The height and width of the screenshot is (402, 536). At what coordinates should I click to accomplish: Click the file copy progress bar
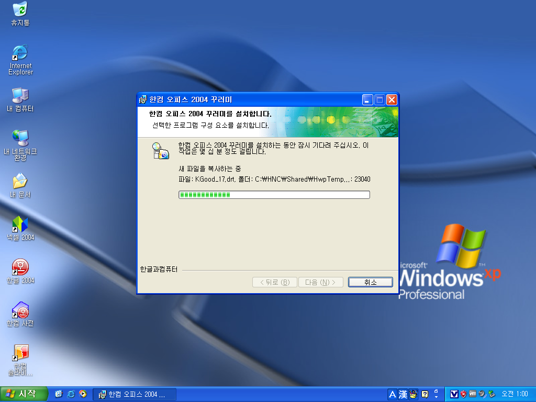tap(274, 195)
